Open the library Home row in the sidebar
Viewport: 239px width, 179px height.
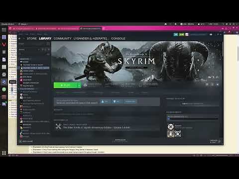(x=31, y=44)
